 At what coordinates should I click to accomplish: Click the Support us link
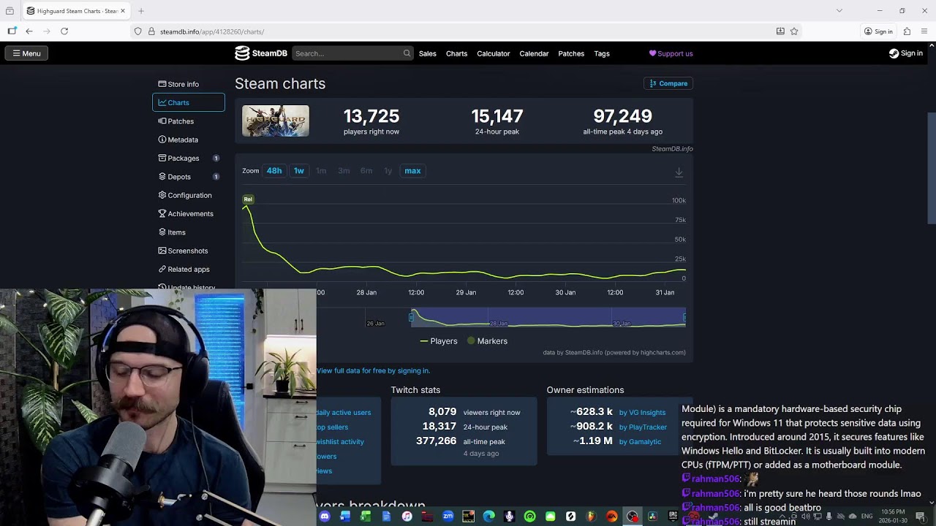[x=671, y=53]
